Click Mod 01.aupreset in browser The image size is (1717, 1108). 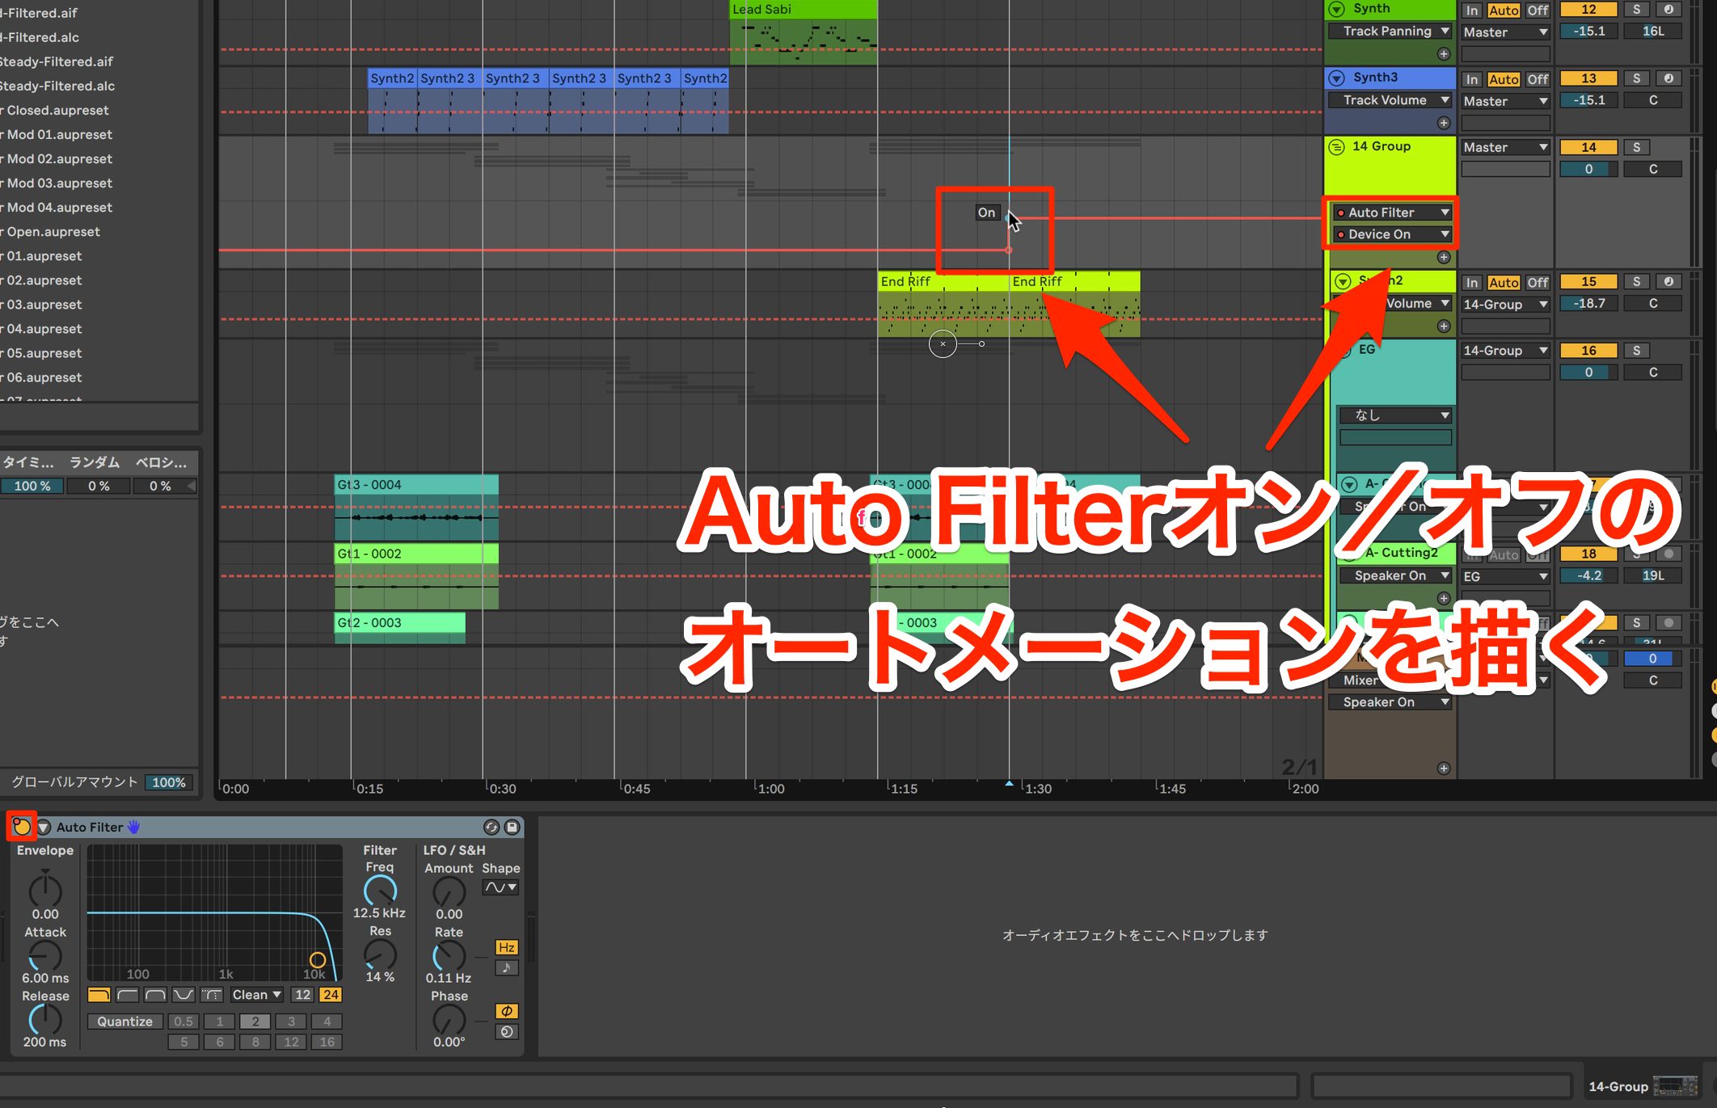click(60, 134)
